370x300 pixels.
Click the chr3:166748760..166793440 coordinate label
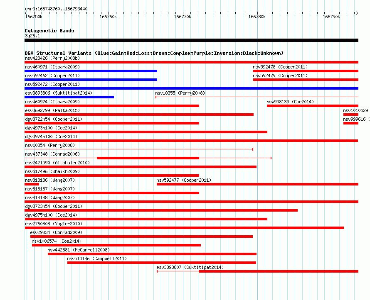56,9
